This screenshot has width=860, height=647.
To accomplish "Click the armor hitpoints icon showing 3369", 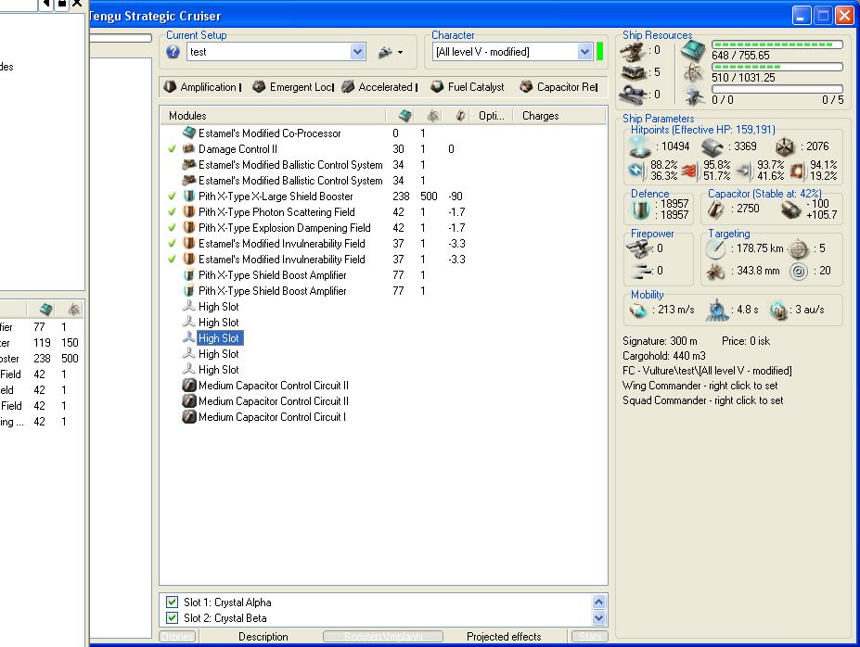I will tap(712, 146).
